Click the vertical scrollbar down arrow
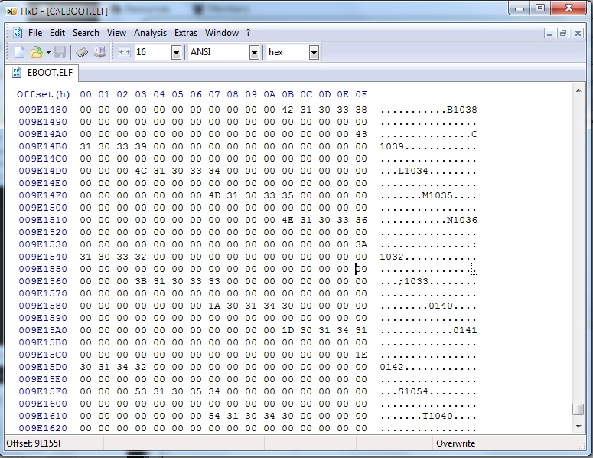Image resolution: width=593 pixels, height=458 pixels. [578, 427]
